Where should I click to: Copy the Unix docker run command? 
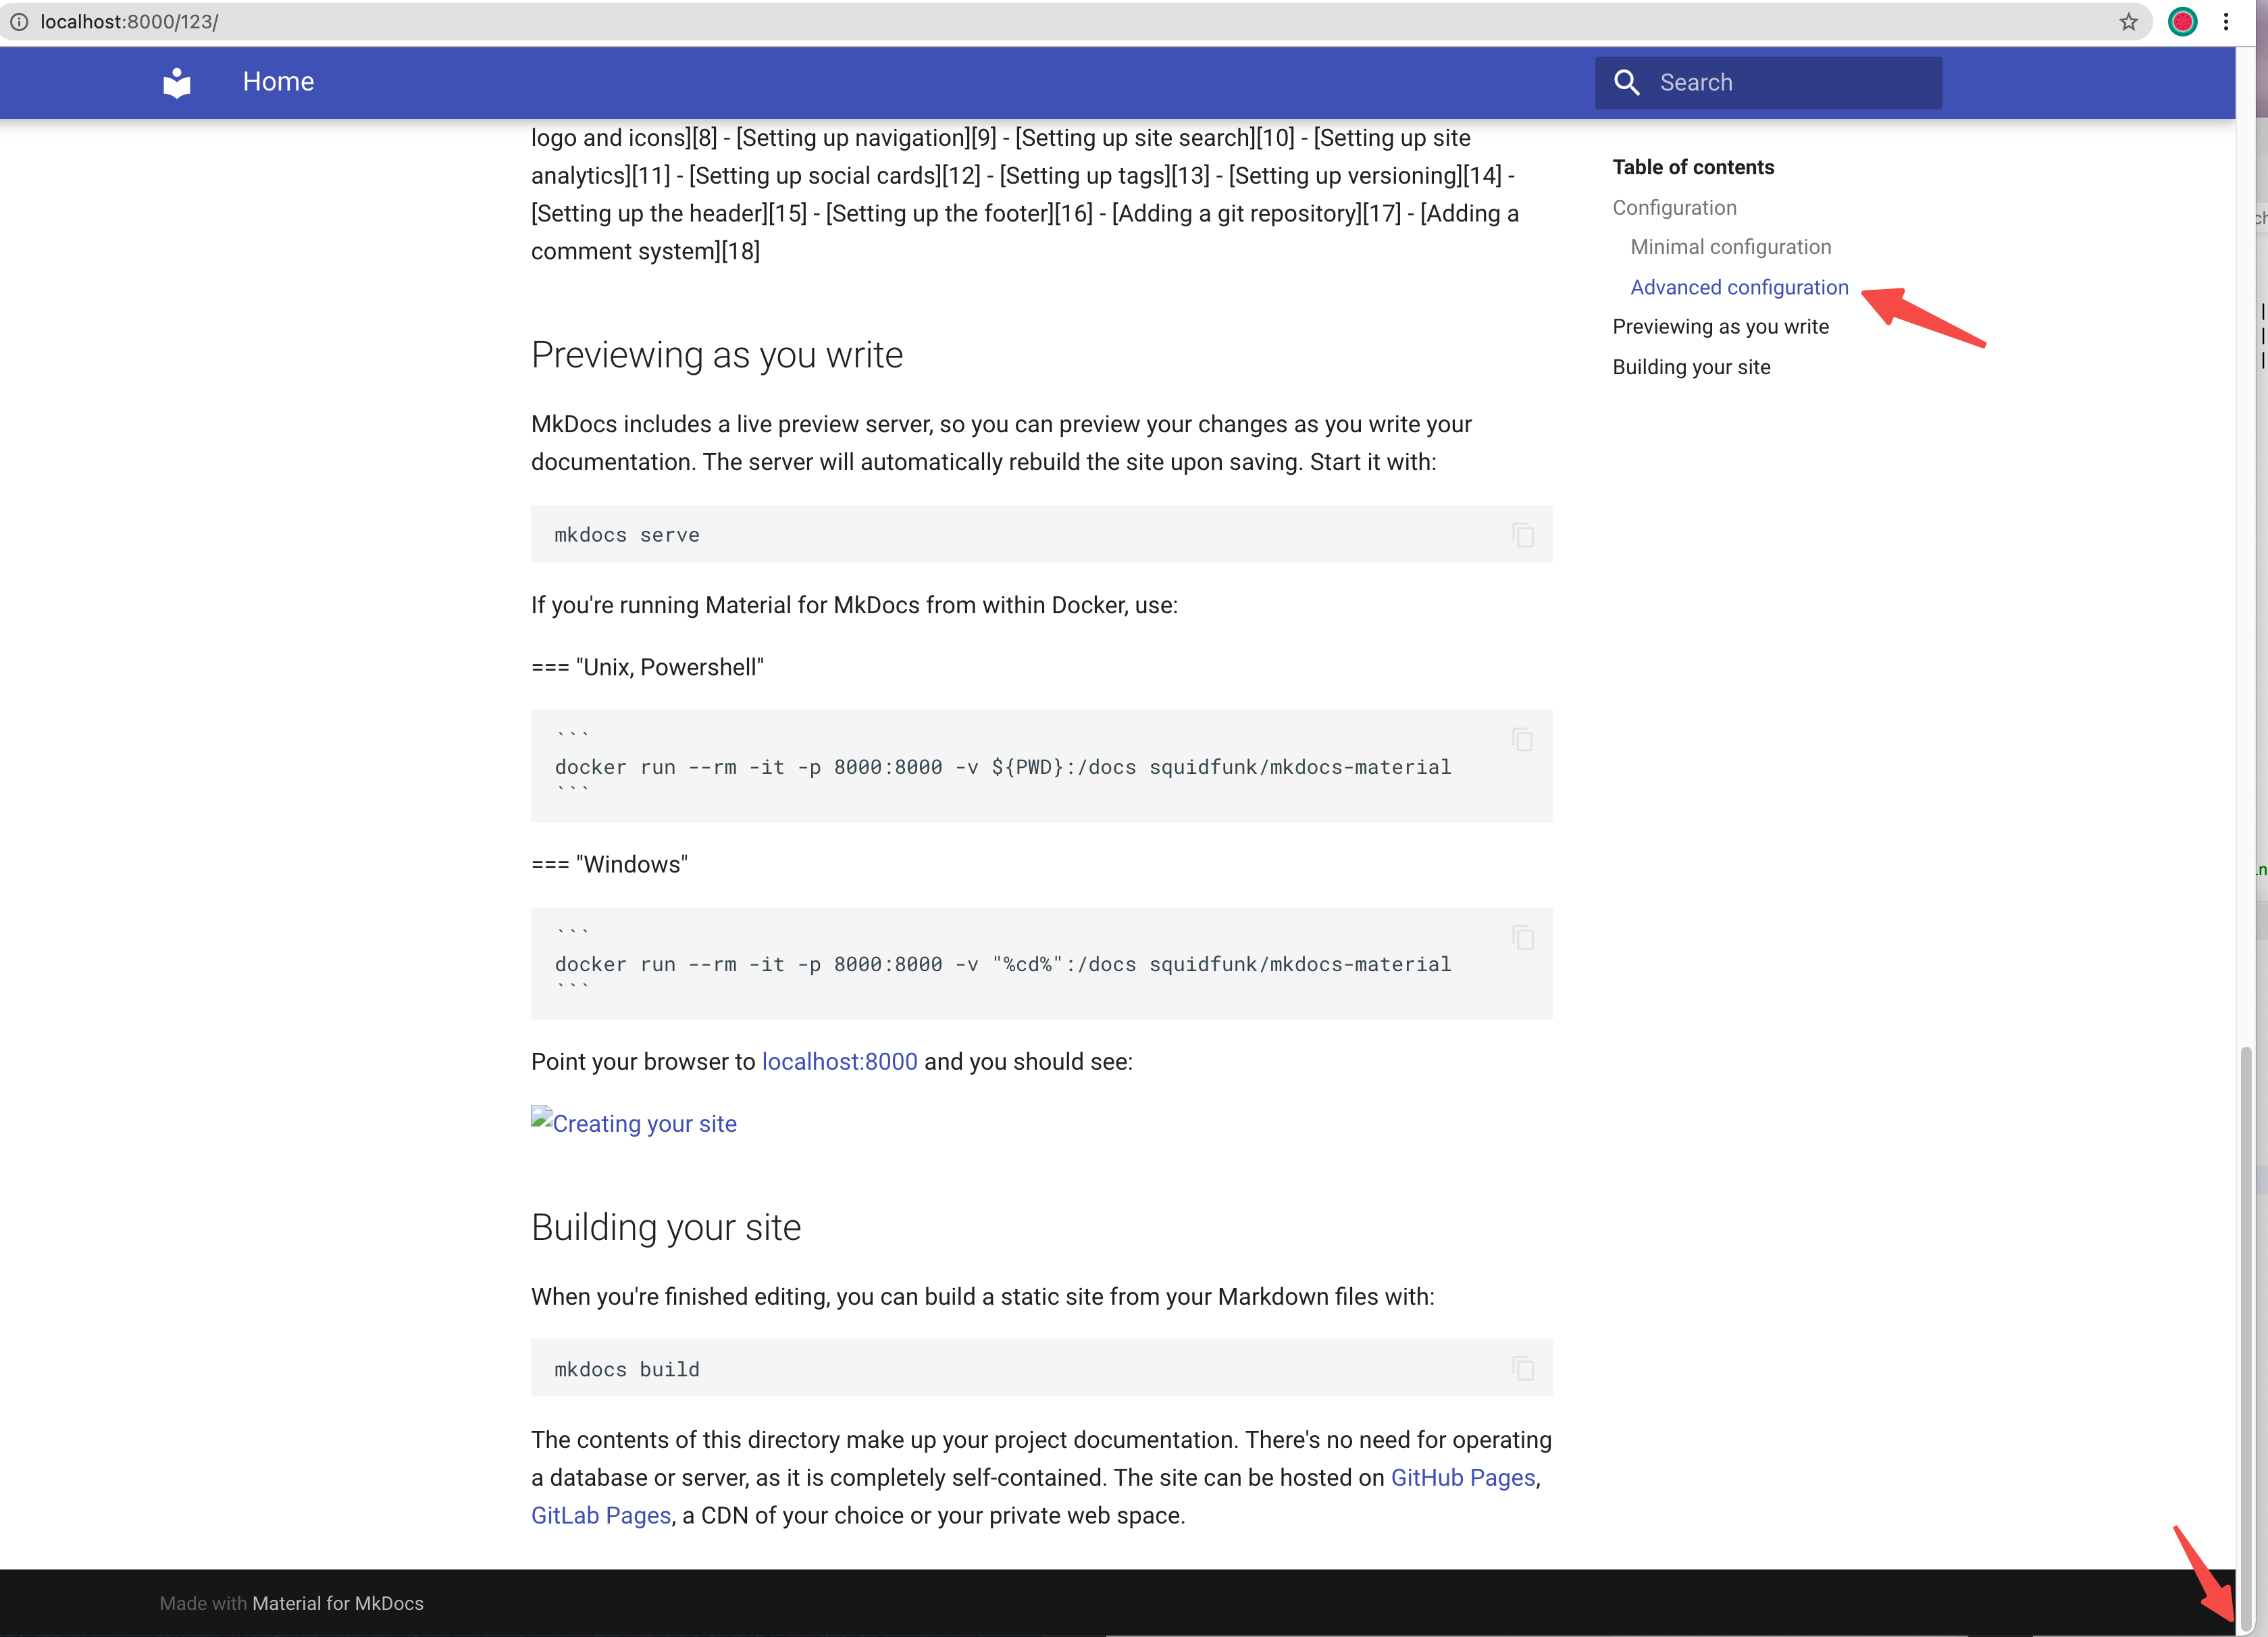pos(1523,740)
